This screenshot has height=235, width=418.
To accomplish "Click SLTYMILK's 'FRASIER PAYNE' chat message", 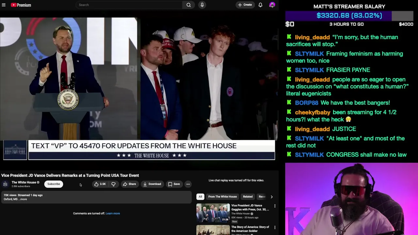I will (348, 70).
